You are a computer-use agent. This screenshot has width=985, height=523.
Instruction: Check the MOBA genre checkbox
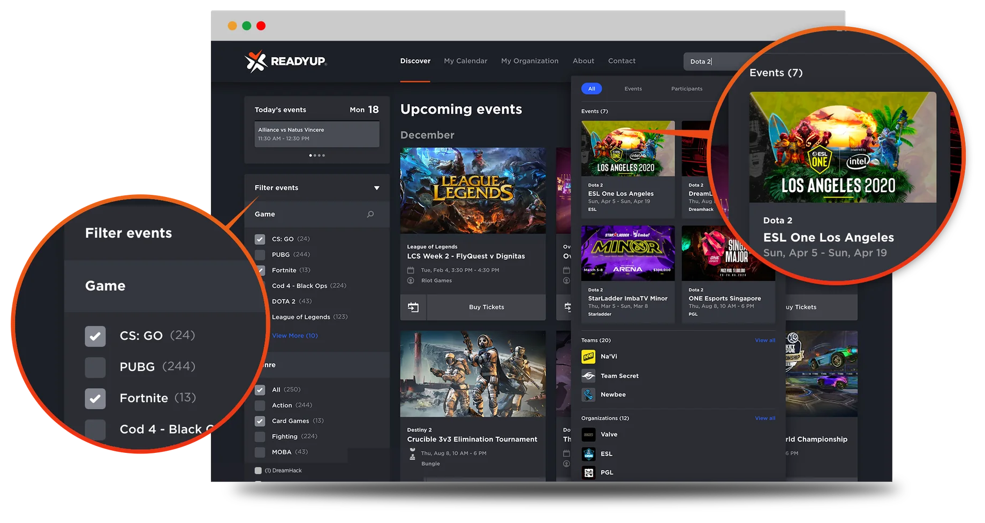pos(260,452)
